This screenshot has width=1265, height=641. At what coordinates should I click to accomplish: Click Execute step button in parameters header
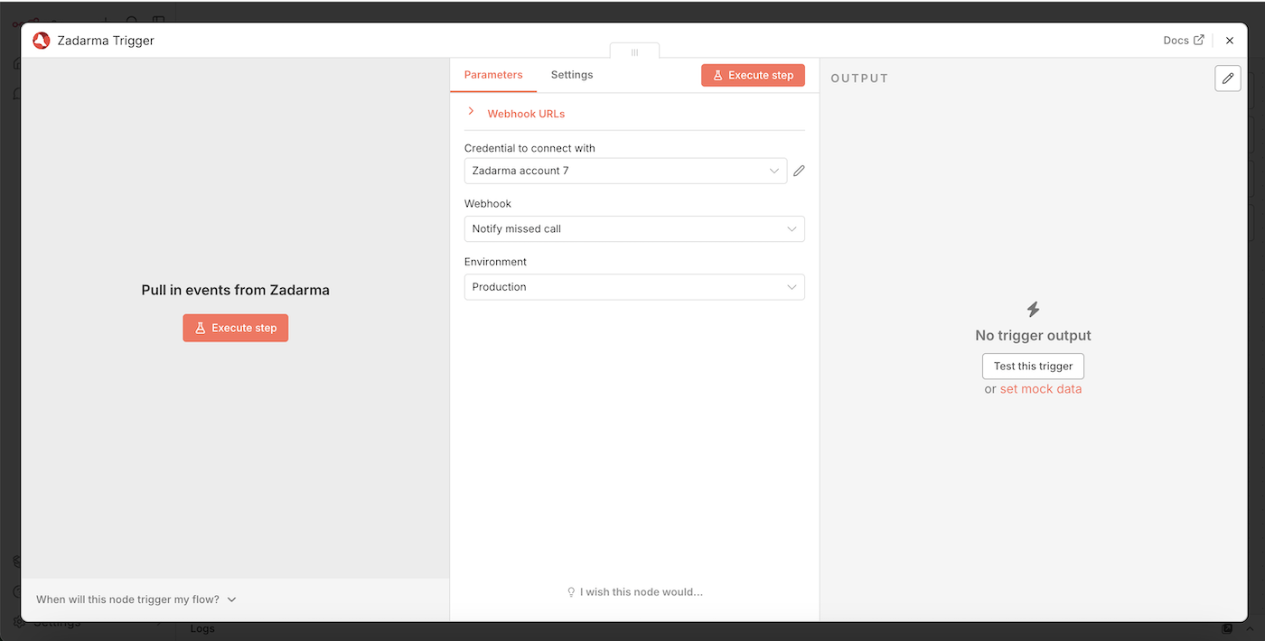coord(753,75)
